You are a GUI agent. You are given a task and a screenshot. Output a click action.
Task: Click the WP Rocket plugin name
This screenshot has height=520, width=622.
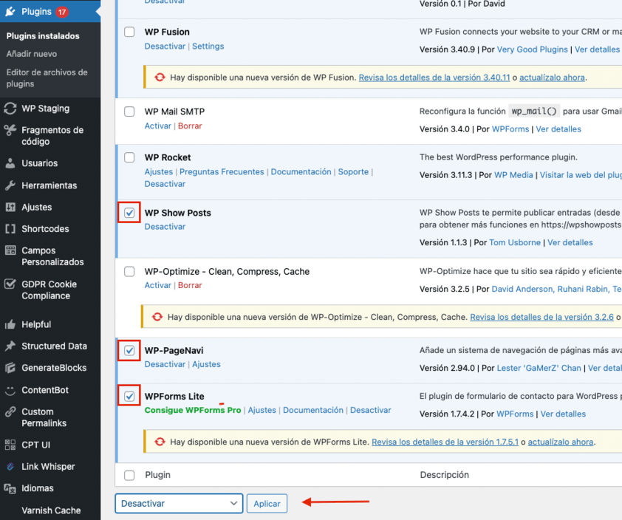click(168, 157)
